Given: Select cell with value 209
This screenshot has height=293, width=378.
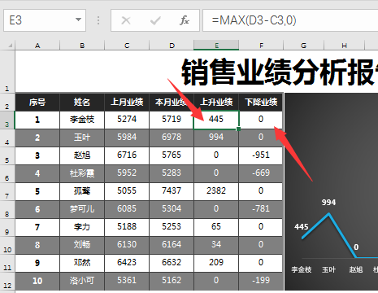Looking at the screenshot, I should point(216,263).
